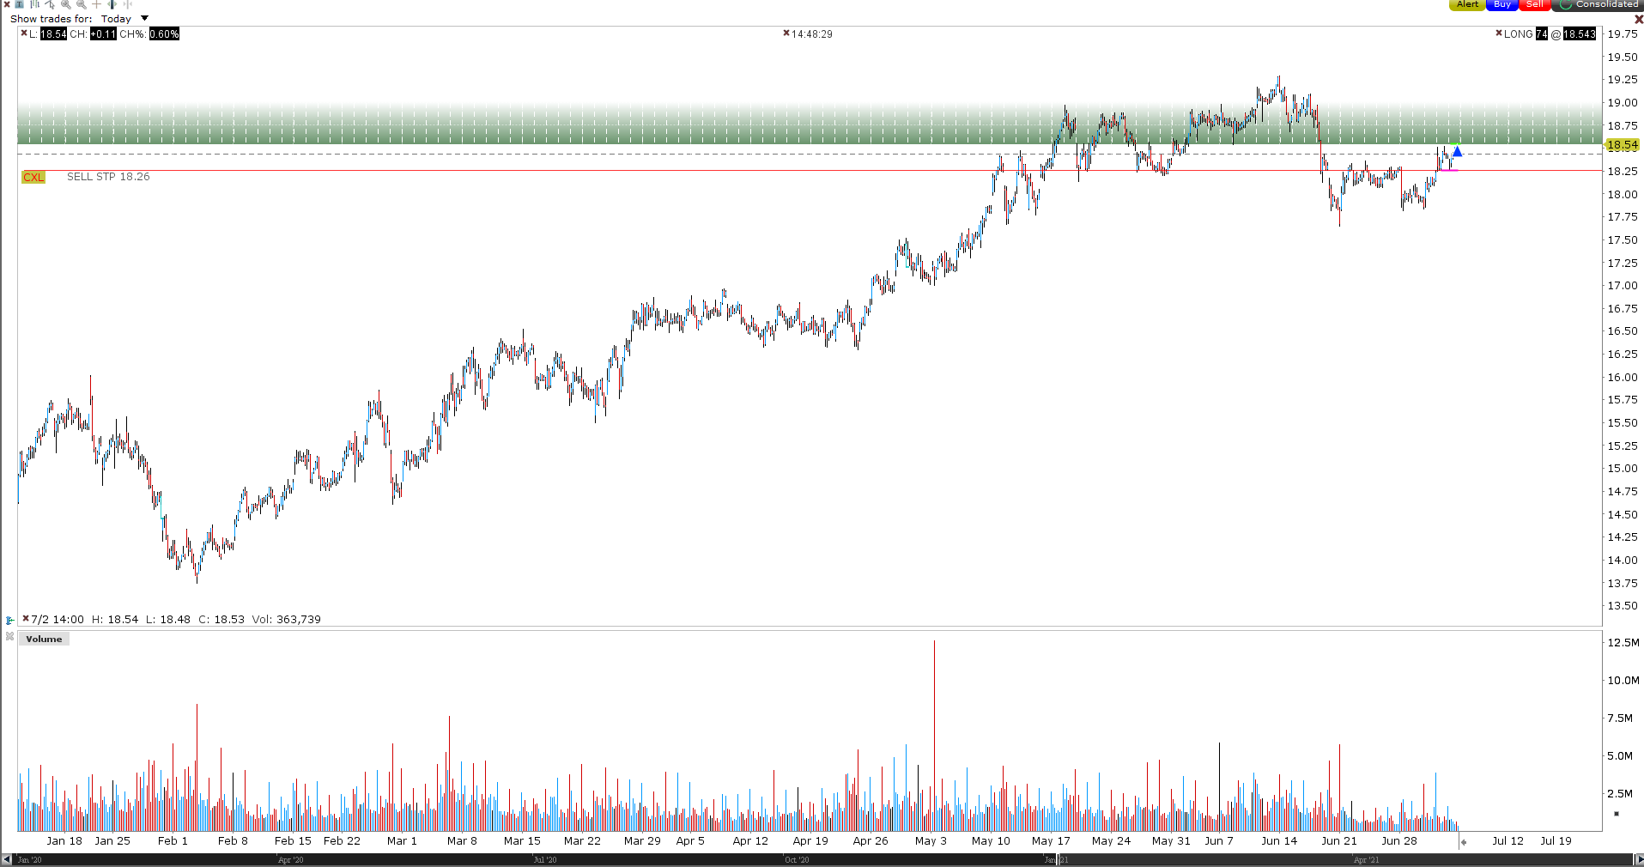The height and width of the screenshot is (867, 1644).
Task: Close the chart panel with brown X
Action: coord(1639,19)
